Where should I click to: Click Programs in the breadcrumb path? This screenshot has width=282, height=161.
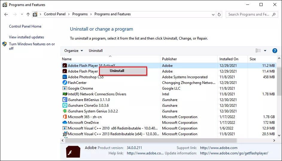(x=80, y=14)
